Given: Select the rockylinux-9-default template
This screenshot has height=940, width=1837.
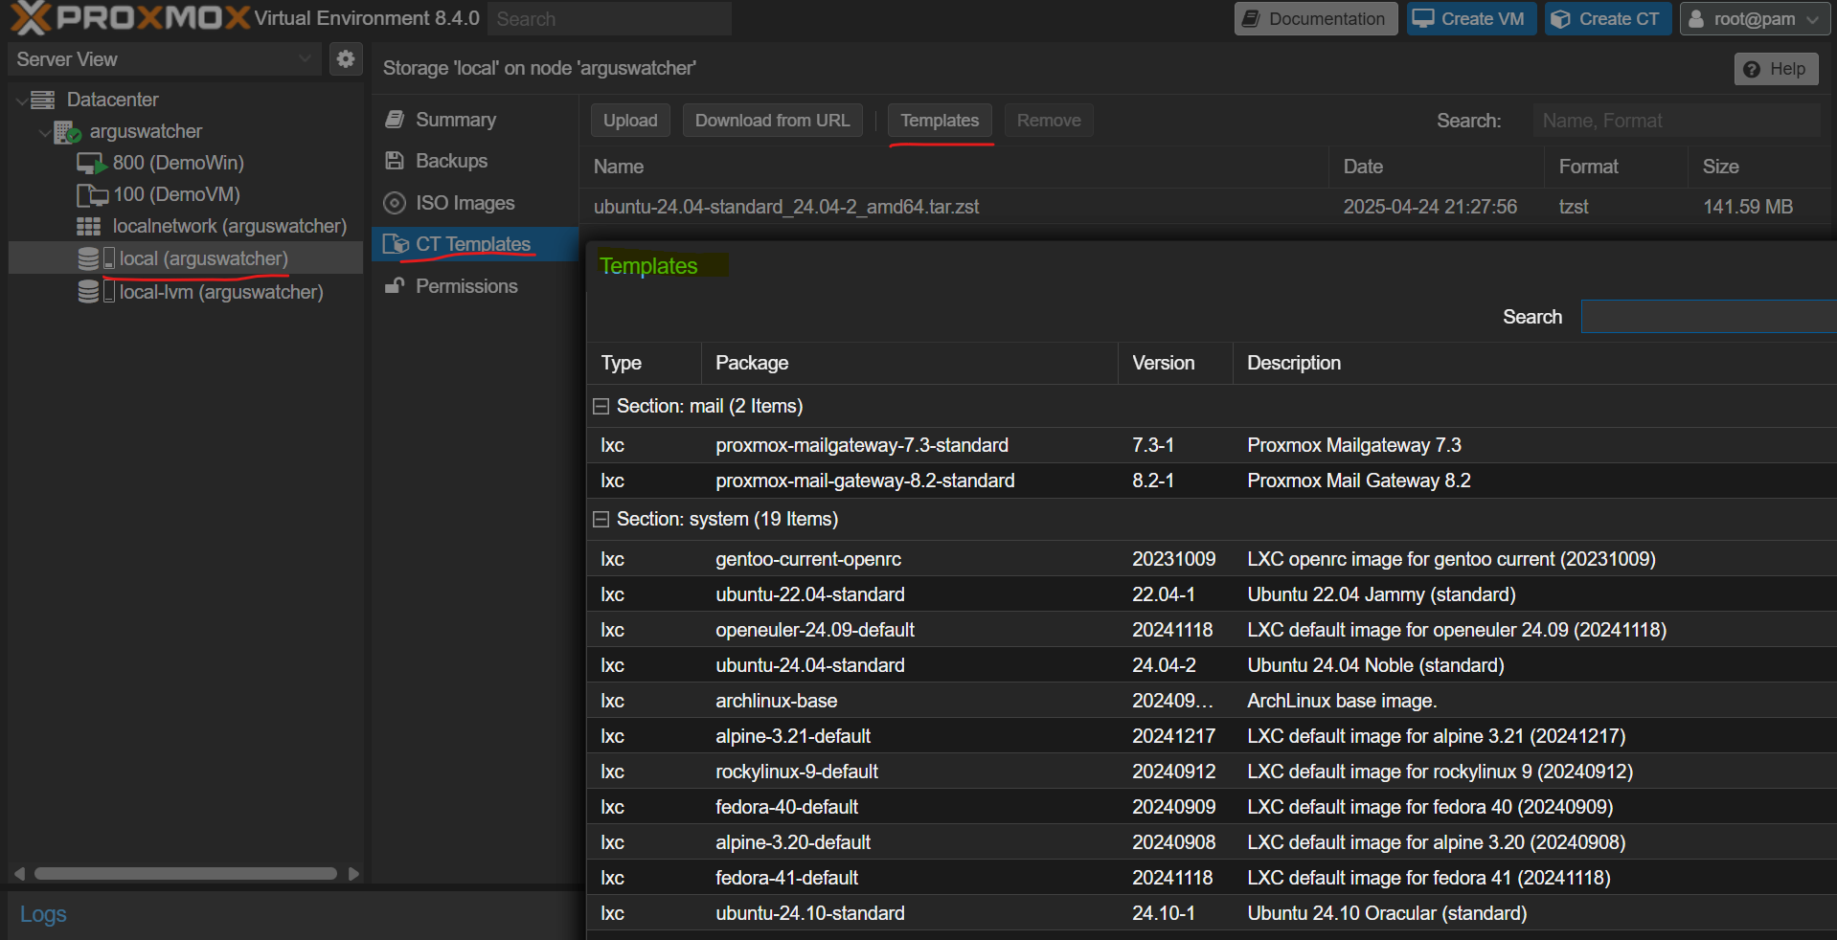Looking at the screenshot, I should tap(1212, 772).
